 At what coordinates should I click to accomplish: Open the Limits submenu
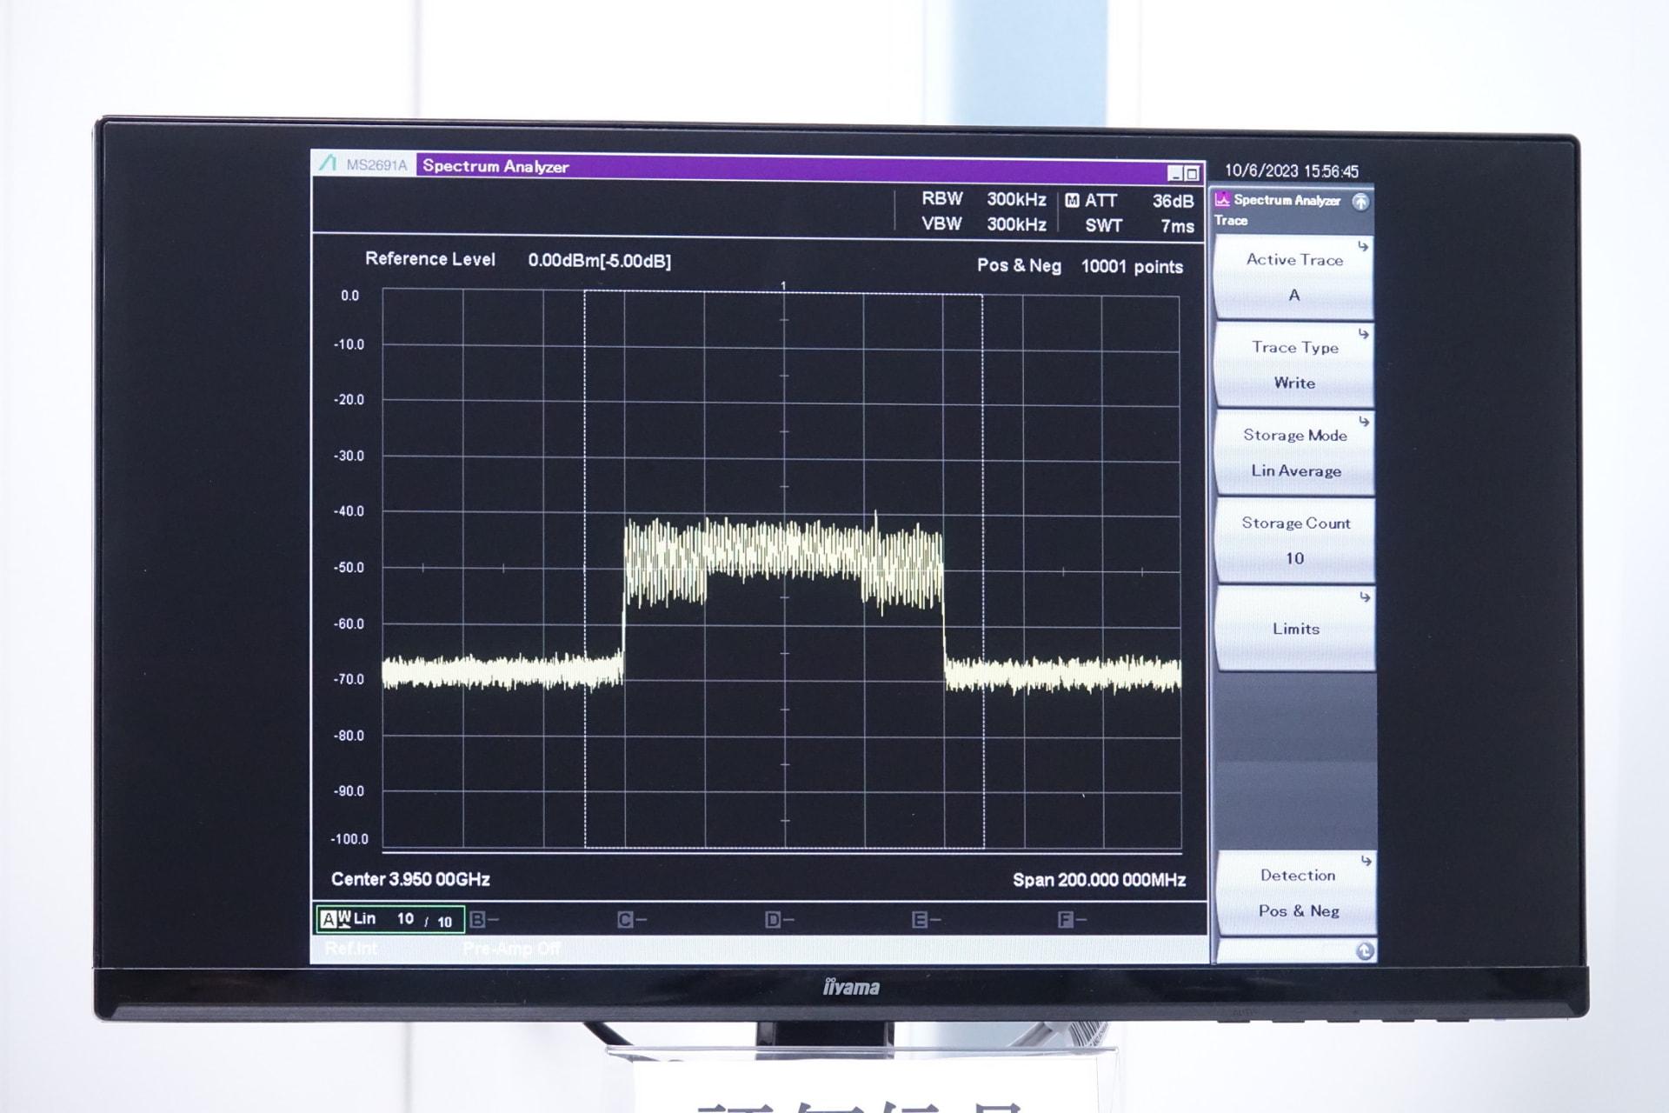click(1297, 628)
